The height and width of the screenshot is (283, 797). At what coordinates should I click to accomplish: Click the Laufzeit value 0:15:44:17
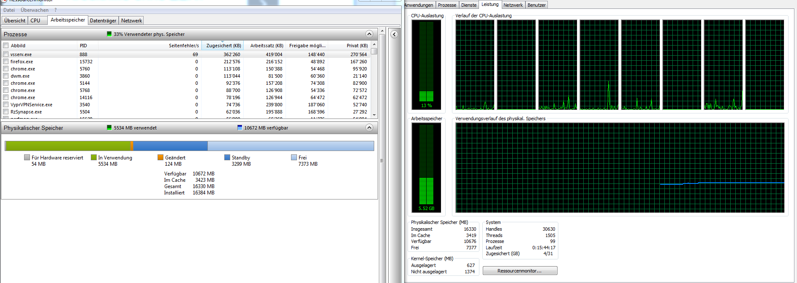tap(544, 248)
